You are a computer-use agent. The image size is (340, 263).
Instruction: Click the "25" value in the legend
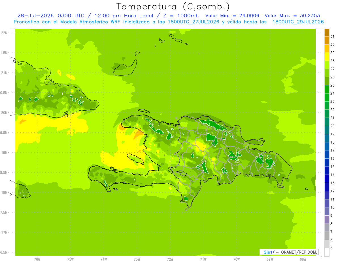click(x=332, y=85)
